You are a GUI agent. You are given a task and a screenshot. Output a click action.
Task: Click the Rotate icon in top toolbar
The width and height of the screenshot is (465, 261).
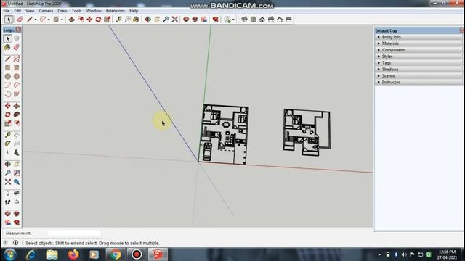pyautogui.click(x=98, y=20)
